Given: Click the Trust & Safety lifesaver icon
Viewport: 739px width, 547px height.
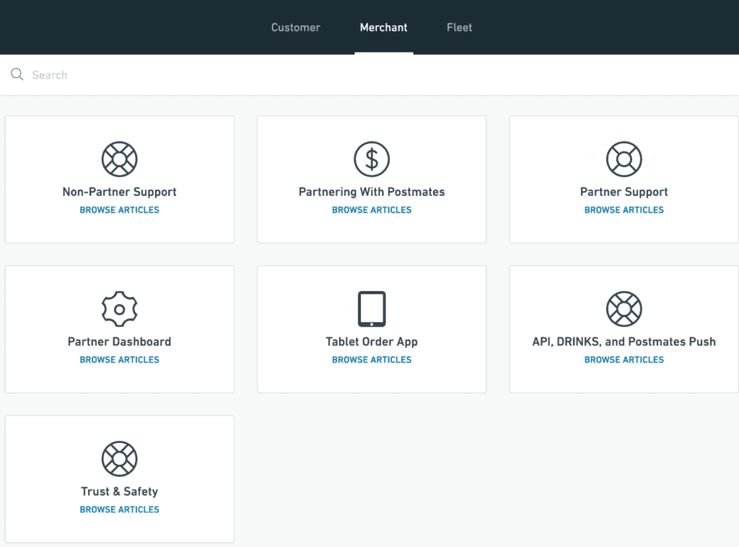Looking at the screenshot, I should pyautogui.click(x=119, y=458).
